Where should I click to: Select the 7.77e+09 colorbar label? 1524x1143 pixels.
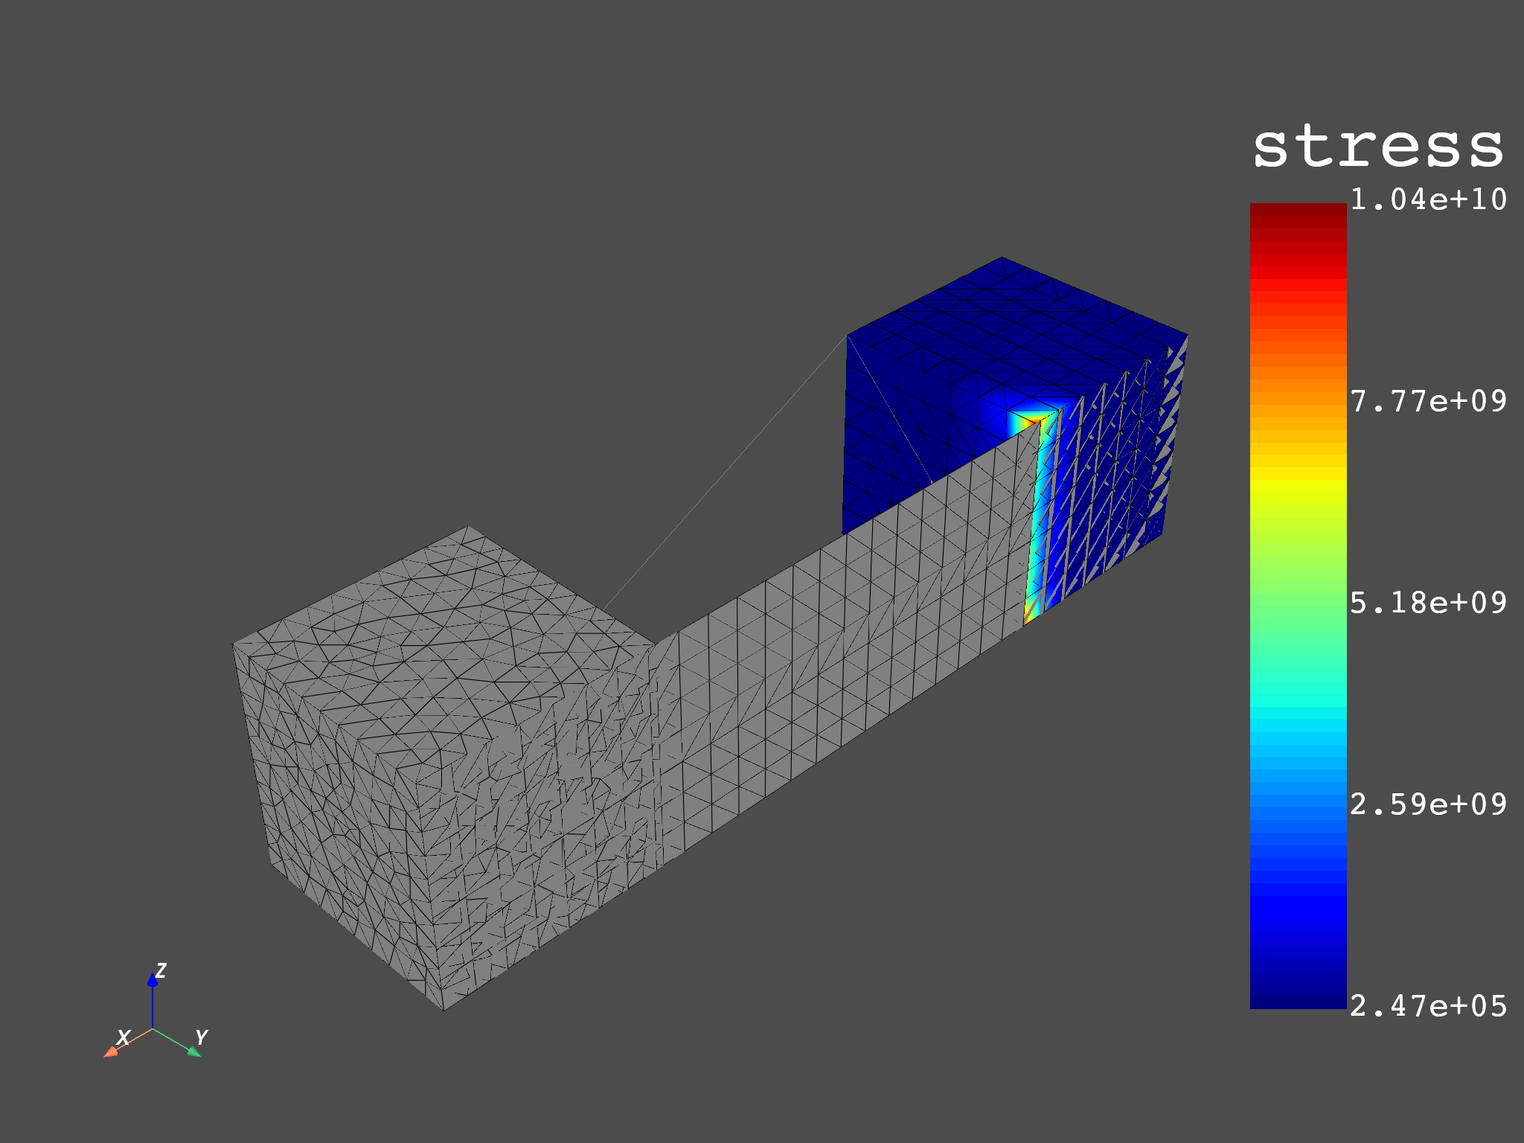pos(1428,401)
